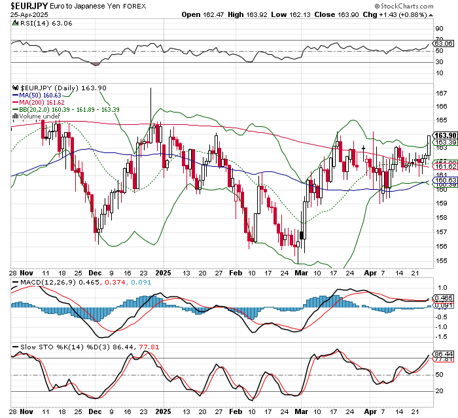Viewport: 458px width, 418px height.
Task: Click the 159 price axis label
Action: pyautogui.click(x=442, y=203)
